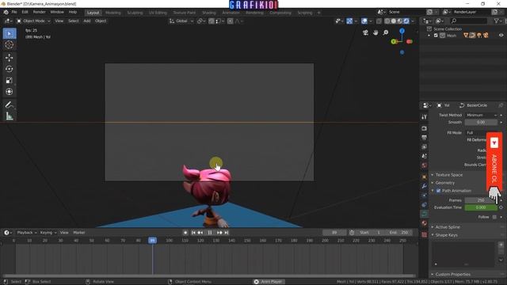Switch to the Sculpting workspace tab
Image resolution: width=507 pixels, height=285 pixels.
tap(135, 13)
